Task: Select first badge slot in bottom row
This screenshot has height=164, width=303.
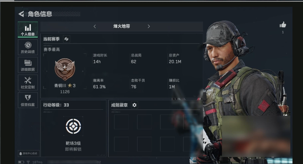Action: (x=121, y=144)
